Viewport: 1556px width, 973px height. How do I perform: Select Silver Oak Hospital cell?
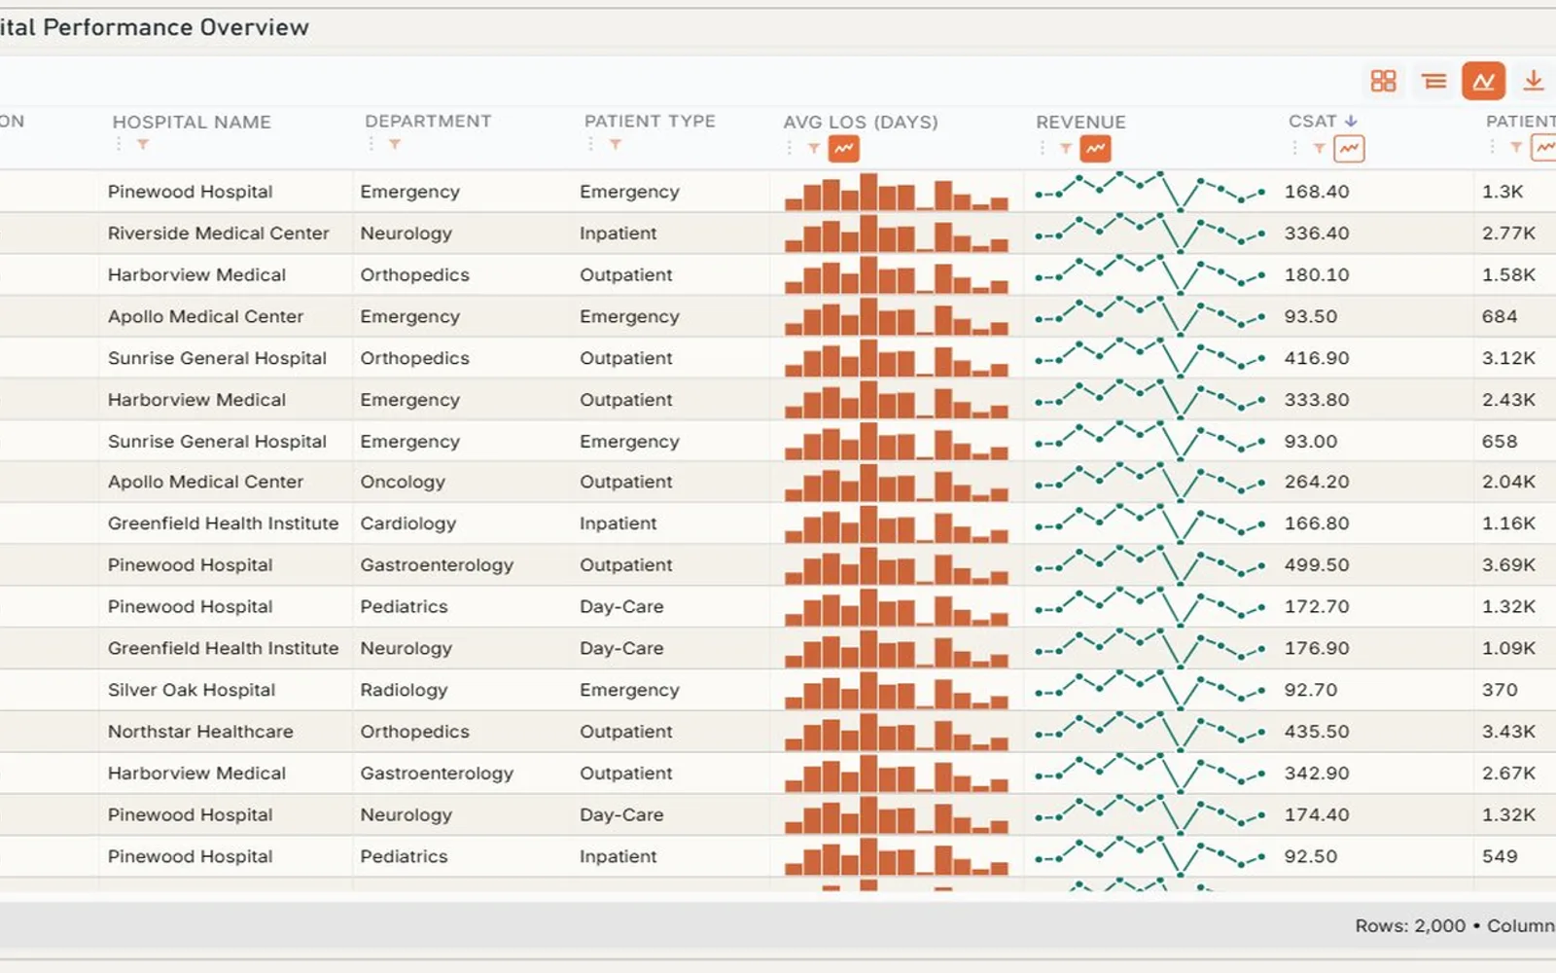tap(192, 690)
